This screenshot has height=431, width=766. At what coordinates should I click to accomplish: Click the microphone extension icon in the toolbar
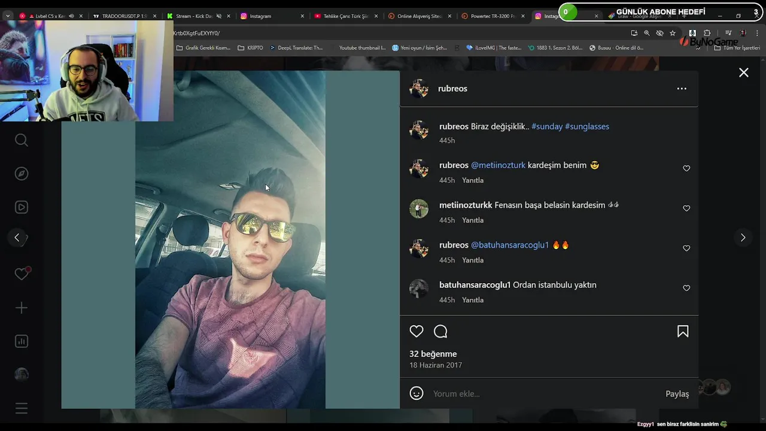pos(692,34)
